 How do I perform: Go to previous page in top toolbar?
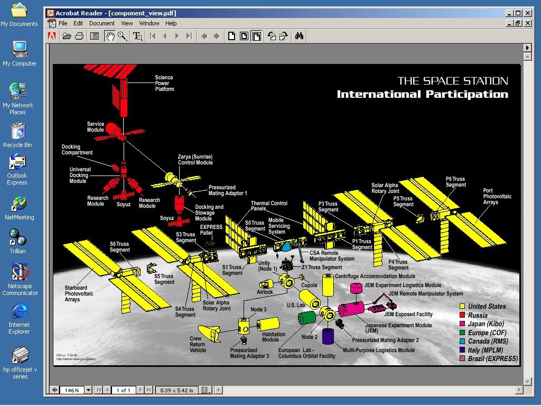pos(165,36)
